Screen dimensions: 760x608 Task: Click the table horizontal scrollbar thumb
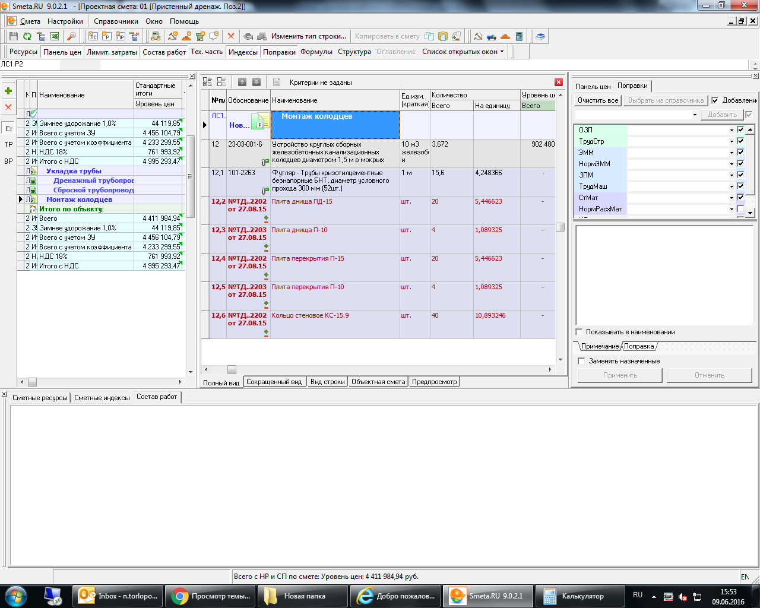tap(232, 369)
